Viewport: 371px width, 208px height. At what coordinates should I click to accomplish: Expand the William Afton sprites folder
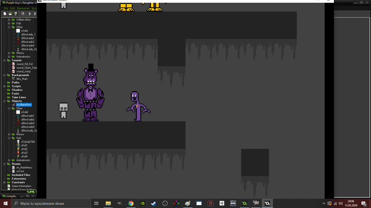point(9,20)
